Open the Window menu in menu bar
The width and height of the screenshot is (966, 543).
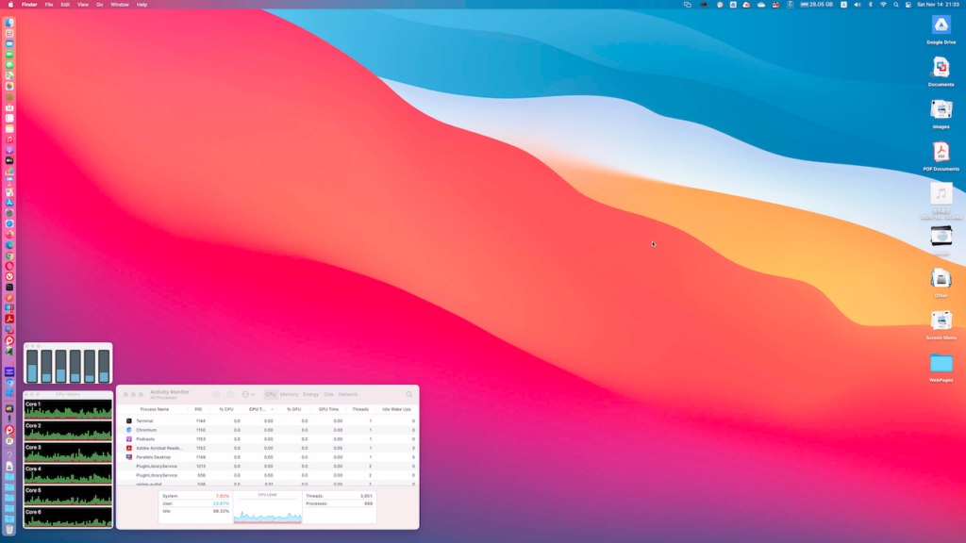pyautogui.click(x=120, y=5)
